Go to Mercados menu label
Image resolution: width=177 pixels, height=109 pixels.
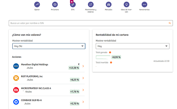[109, 10]
